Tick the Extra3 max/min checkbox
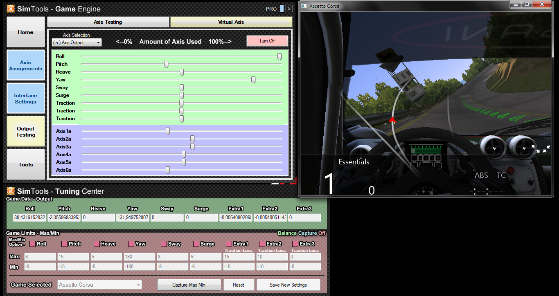The image size is (559, 296). pyautogui.click(x=295, y=244)
